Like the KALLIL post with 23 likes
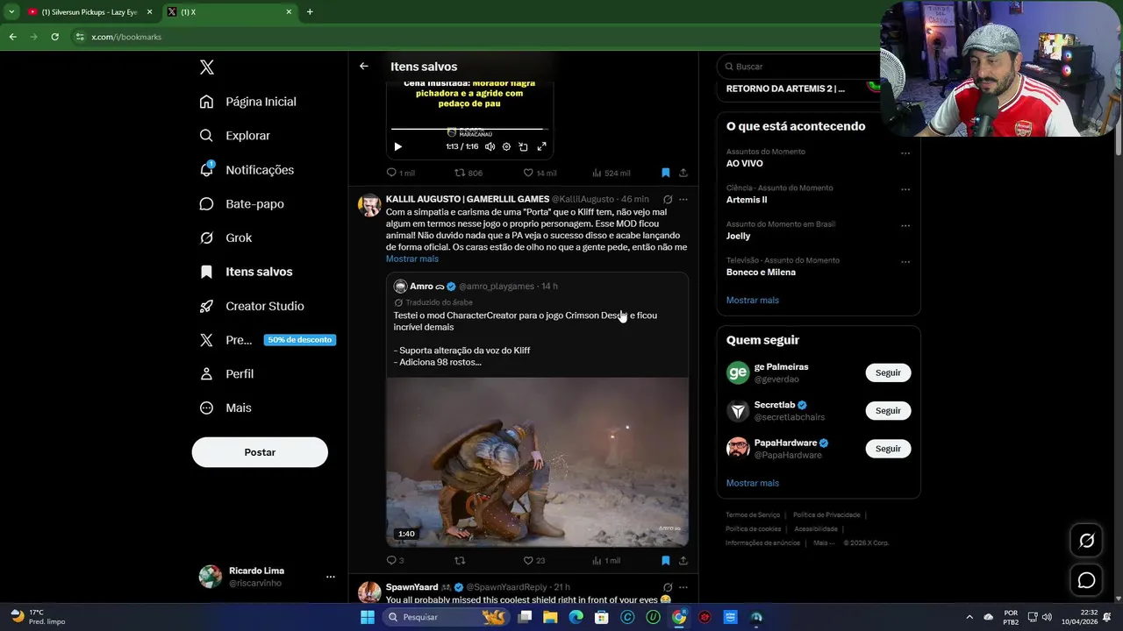 (x=534, y=561)
